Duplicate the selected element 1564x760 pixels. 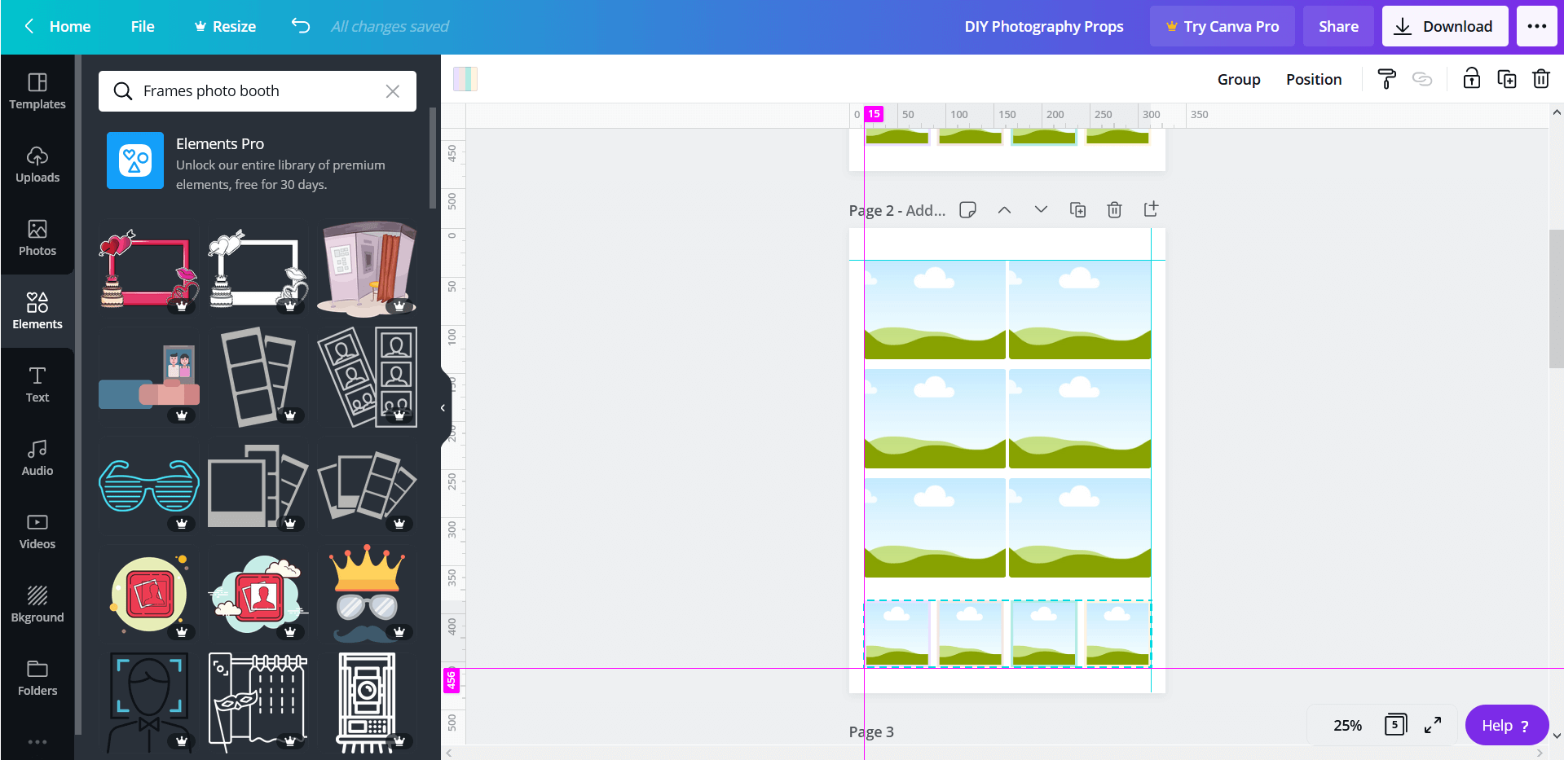1506,78
